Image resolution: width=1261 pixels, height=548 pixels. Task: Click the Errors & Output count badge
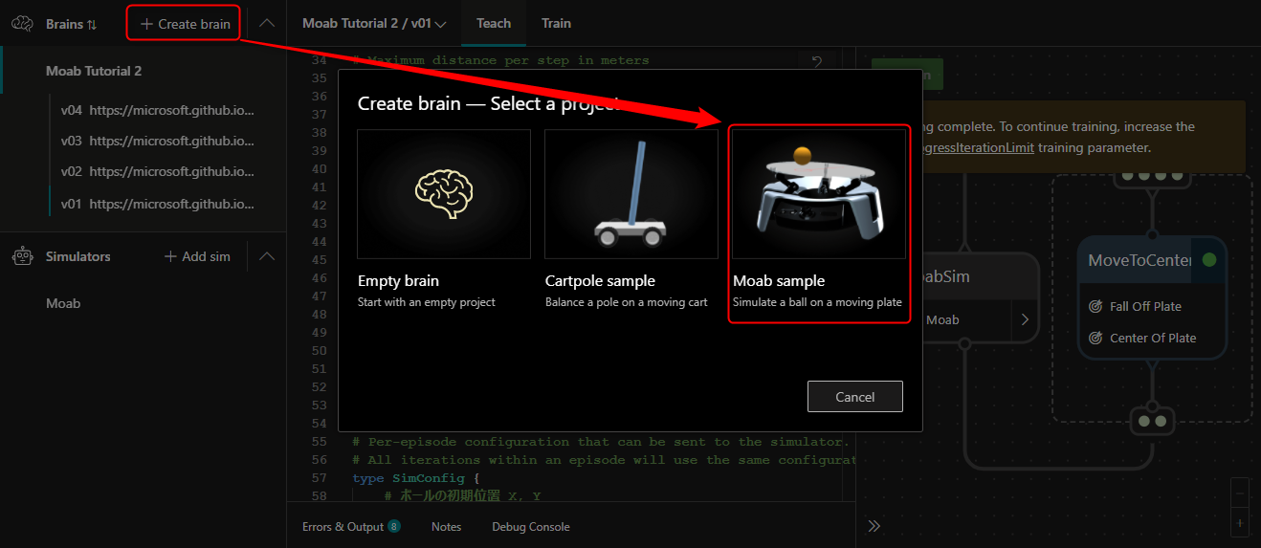point(394,526)
